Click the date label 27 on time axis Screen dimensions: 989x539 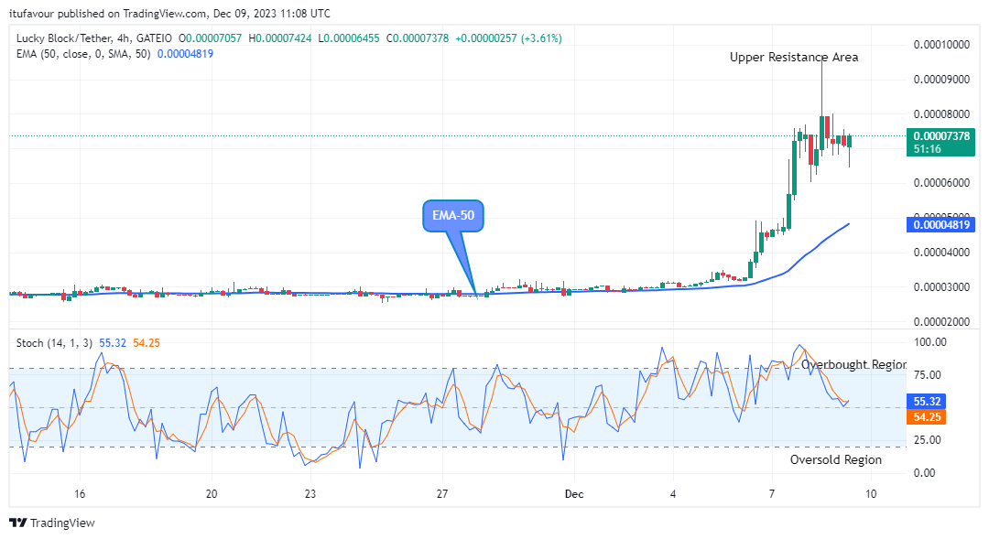442,493
